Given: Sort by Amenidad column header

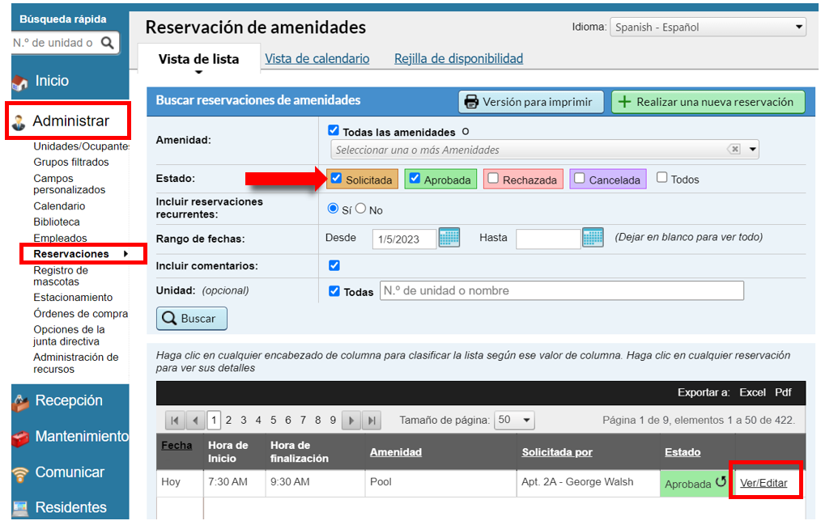Looking at the screenshot, I should [395, 452].
